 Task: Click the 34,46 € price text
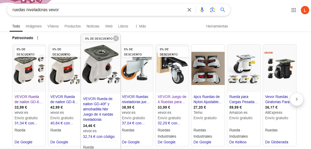89,126
